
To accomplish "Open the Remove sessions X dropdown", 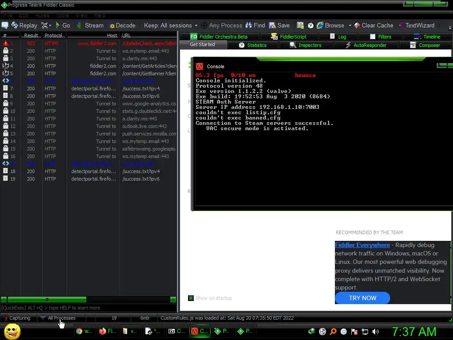I will 46,25.
